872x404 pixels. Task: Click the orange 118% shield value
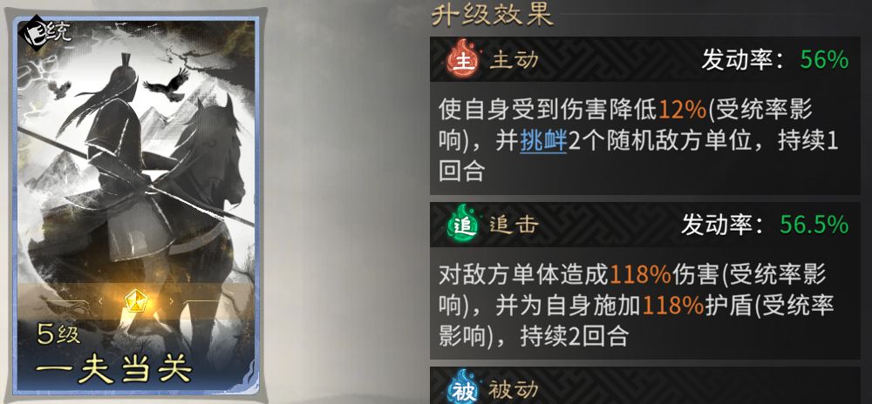(673, 306)
